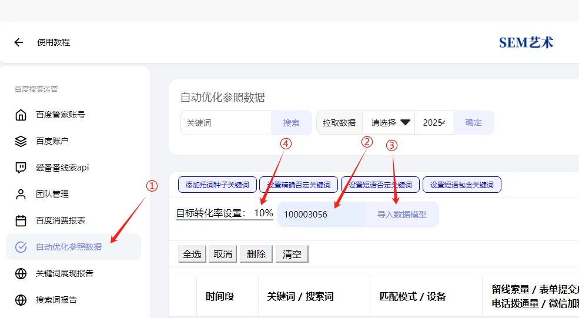The width and height of the screenshot is (579, 318).
Task: Open the 2025 date picker field
Action: (x=434, y=123)
